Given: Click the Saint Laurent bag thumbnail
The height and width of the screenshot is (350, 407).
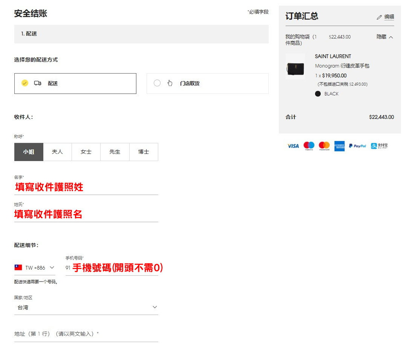Looking at the screenshot, I should point(295,66).
